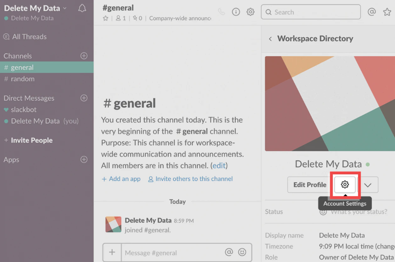
Task: Open the Account Settings gear button
Action: tap(345, 185)
